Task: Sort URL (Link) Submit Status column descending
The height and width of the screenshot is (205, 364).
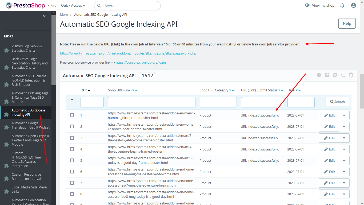Action: click(x=279, y=90)
